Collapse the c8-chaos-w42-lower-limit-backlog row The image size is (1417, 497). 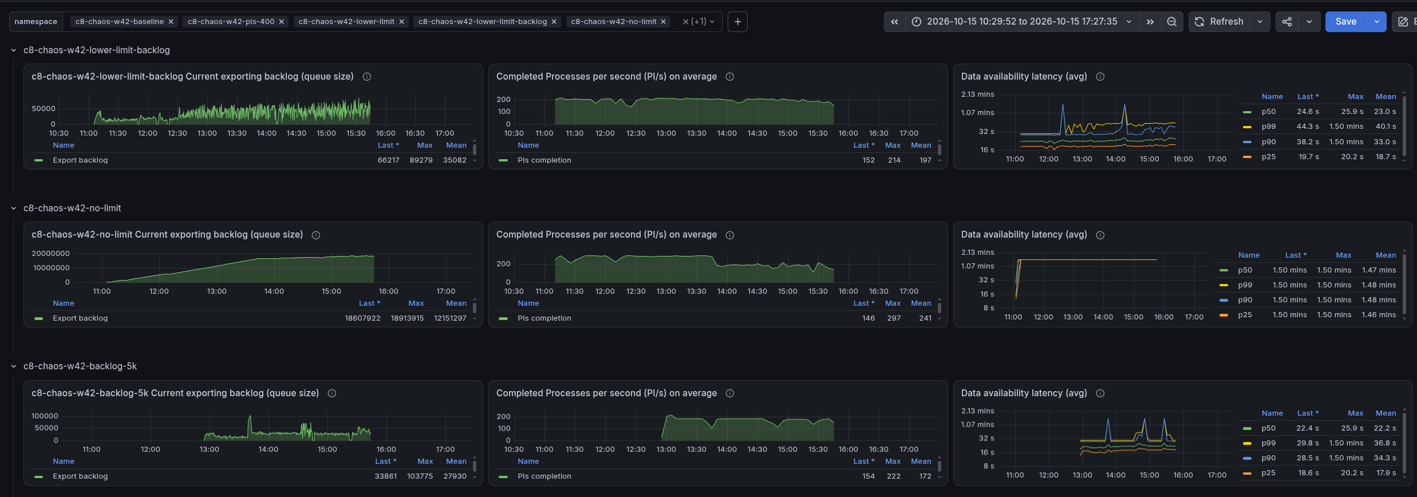click(x=14, y=50)
